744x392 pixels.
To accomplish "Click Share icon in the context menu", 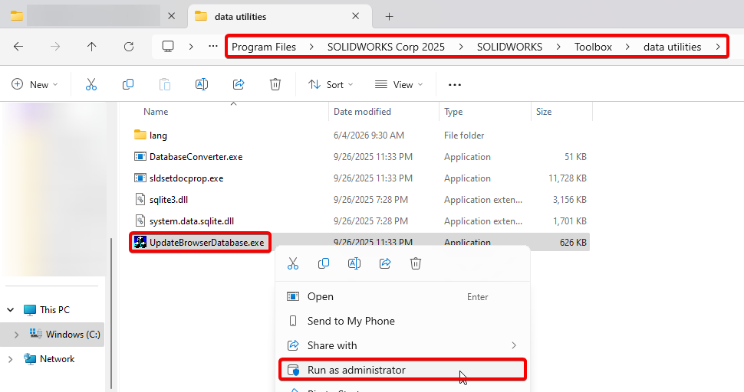I will click(x=385, y=263).
